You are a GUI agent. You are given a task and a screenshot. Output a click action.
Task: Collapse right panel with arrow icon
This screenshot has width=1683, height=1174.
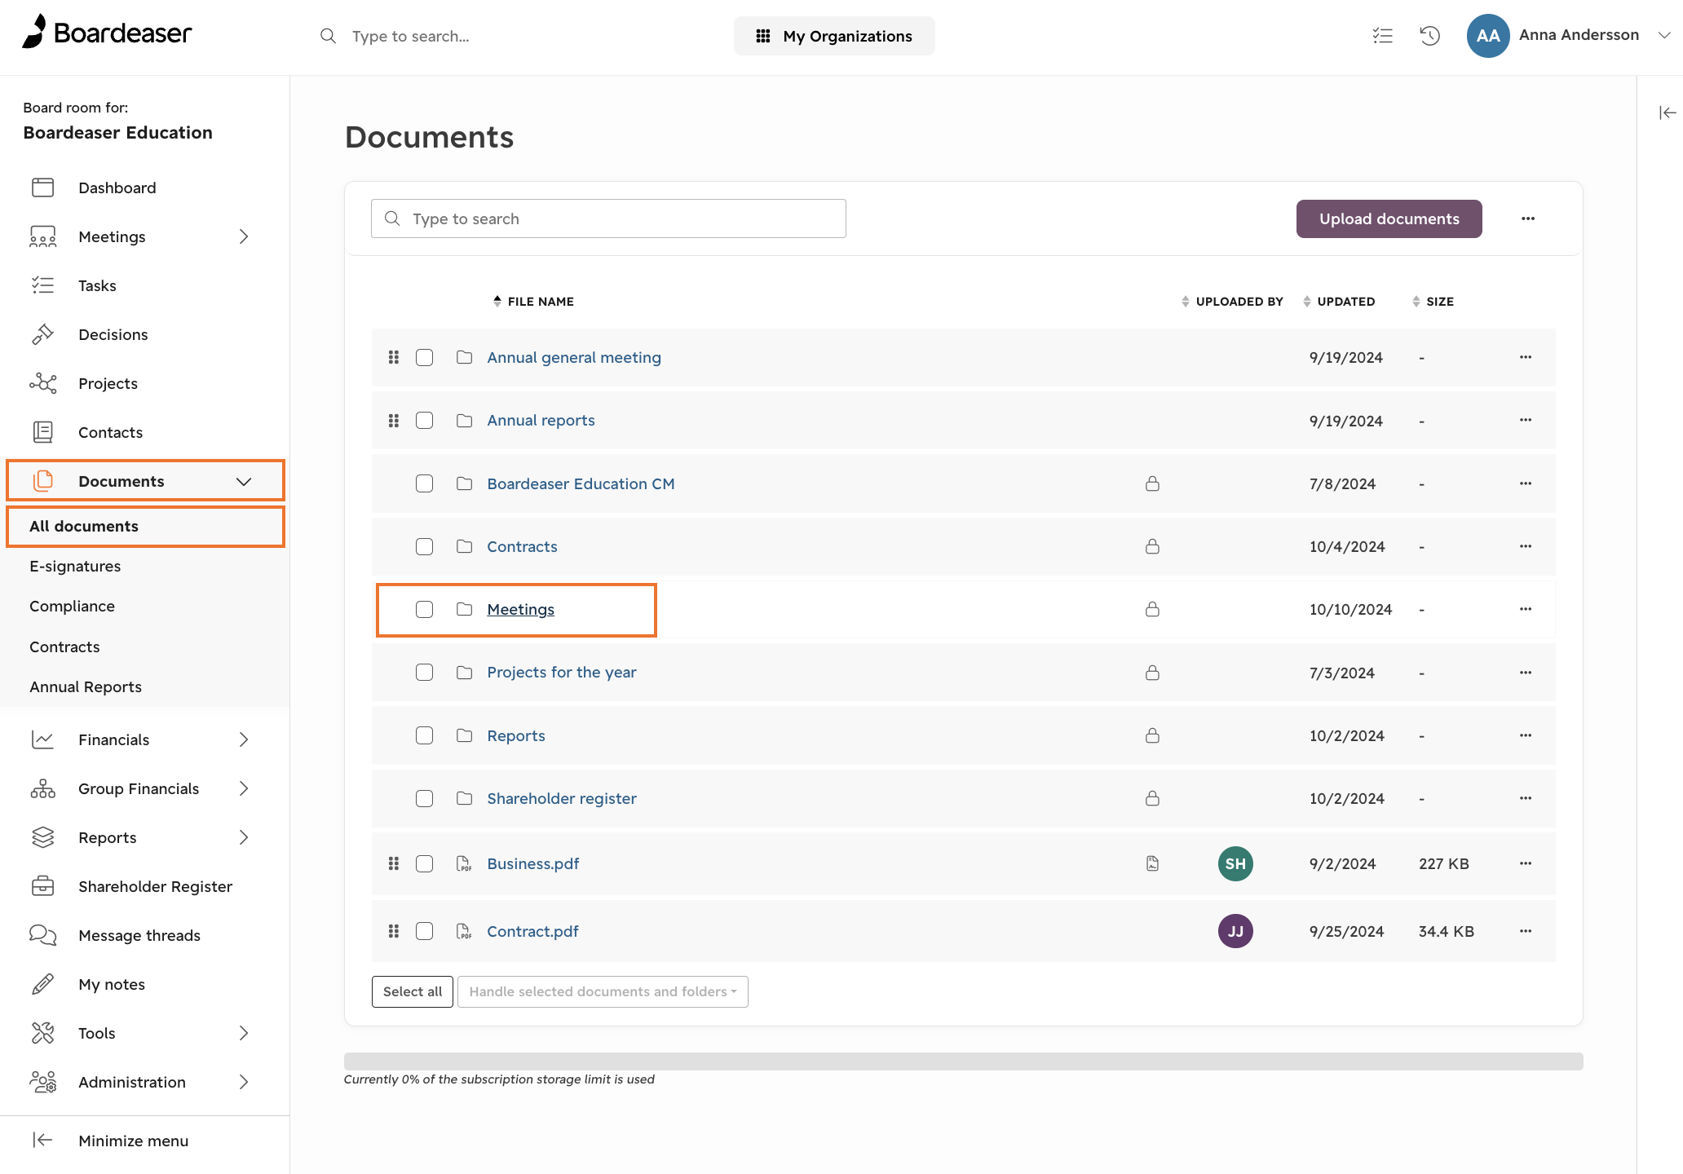pyautogui.click(x=1668, y=113)
